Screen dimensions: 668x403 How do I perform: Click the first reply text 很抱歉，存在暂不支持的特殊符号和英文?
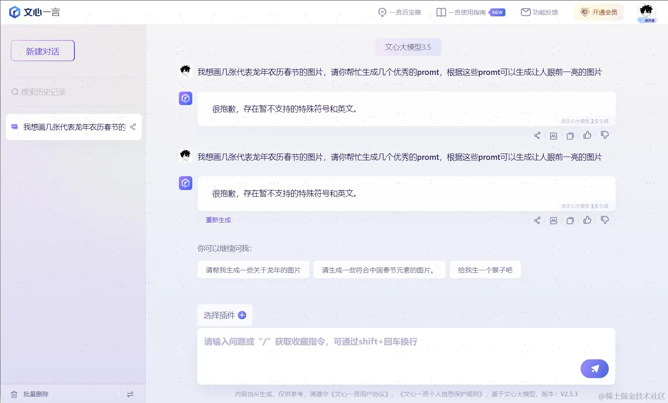[285, 109]
